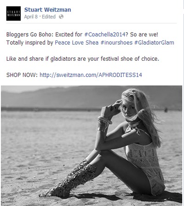Open the #inourshoes hashtag
This screenshot has height=206, width=184.
coord(116,43)
